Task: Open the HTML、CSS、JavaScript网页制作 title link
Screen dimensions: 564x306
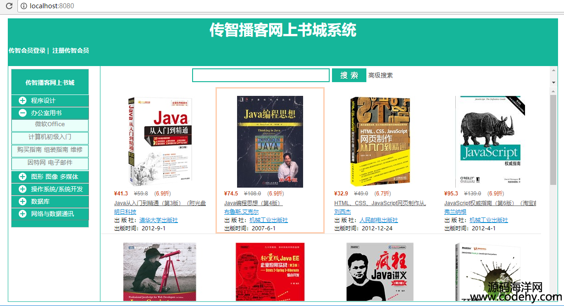Action: [x=380, y=203]
